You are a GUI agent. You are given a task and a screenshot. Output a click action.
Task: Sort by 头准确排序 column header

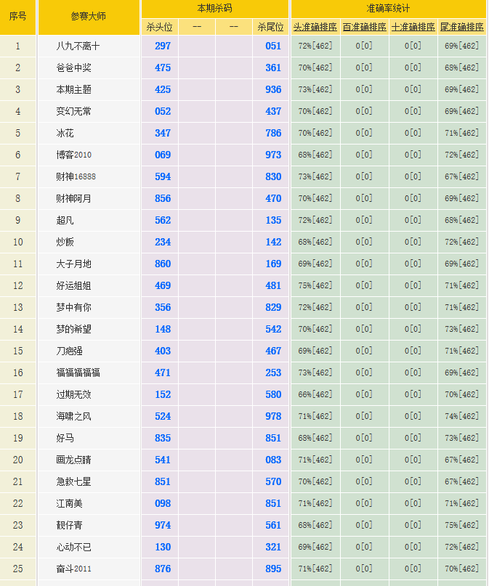(x=315, y=27)
